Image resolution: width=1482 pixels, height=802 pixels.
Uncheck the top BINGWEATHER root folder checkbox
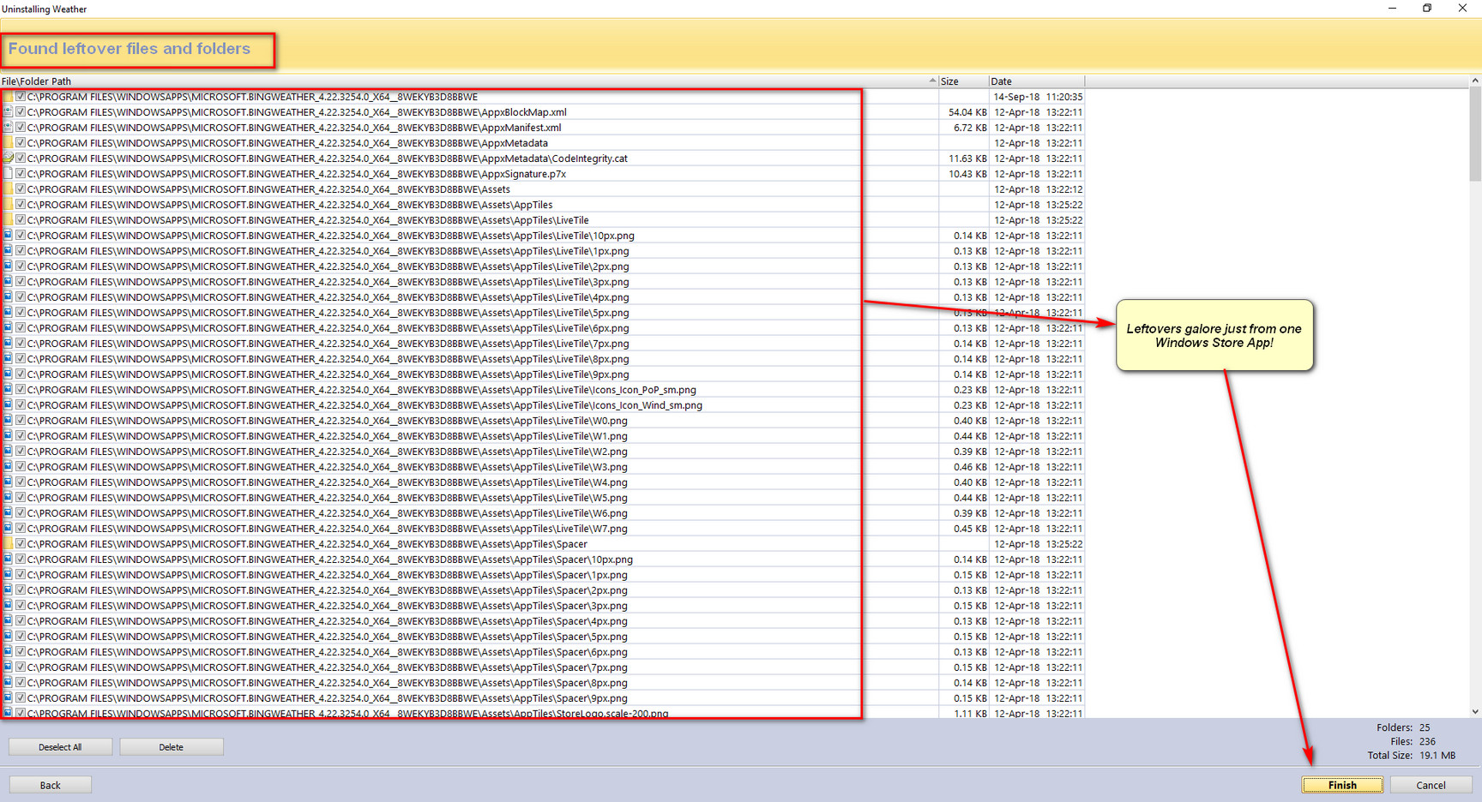(21, 97)
